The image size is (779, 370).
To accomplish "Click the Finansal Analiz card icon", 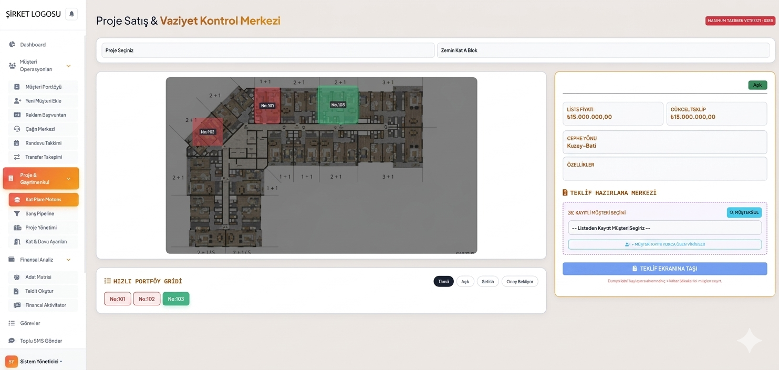I will tap(12, 260).
